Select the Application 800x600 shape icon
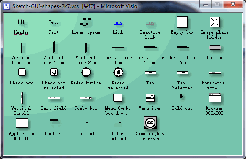 [22, 123]
